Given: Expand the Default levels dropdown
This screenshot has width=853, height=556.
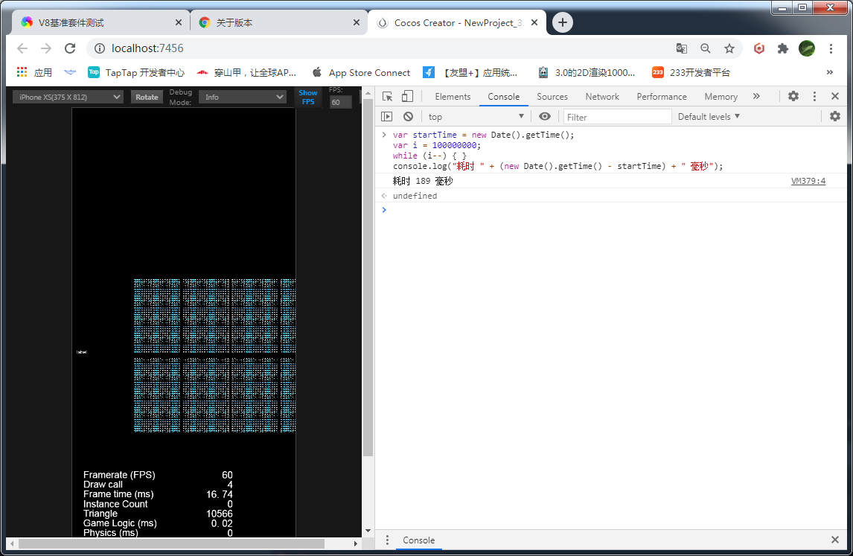Looking at the screenshot, I should pos(709,117).
